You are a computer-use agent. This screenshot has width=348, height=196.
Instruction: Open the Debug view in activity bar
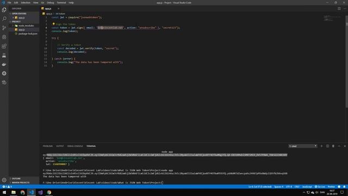(x=4, y=37)
